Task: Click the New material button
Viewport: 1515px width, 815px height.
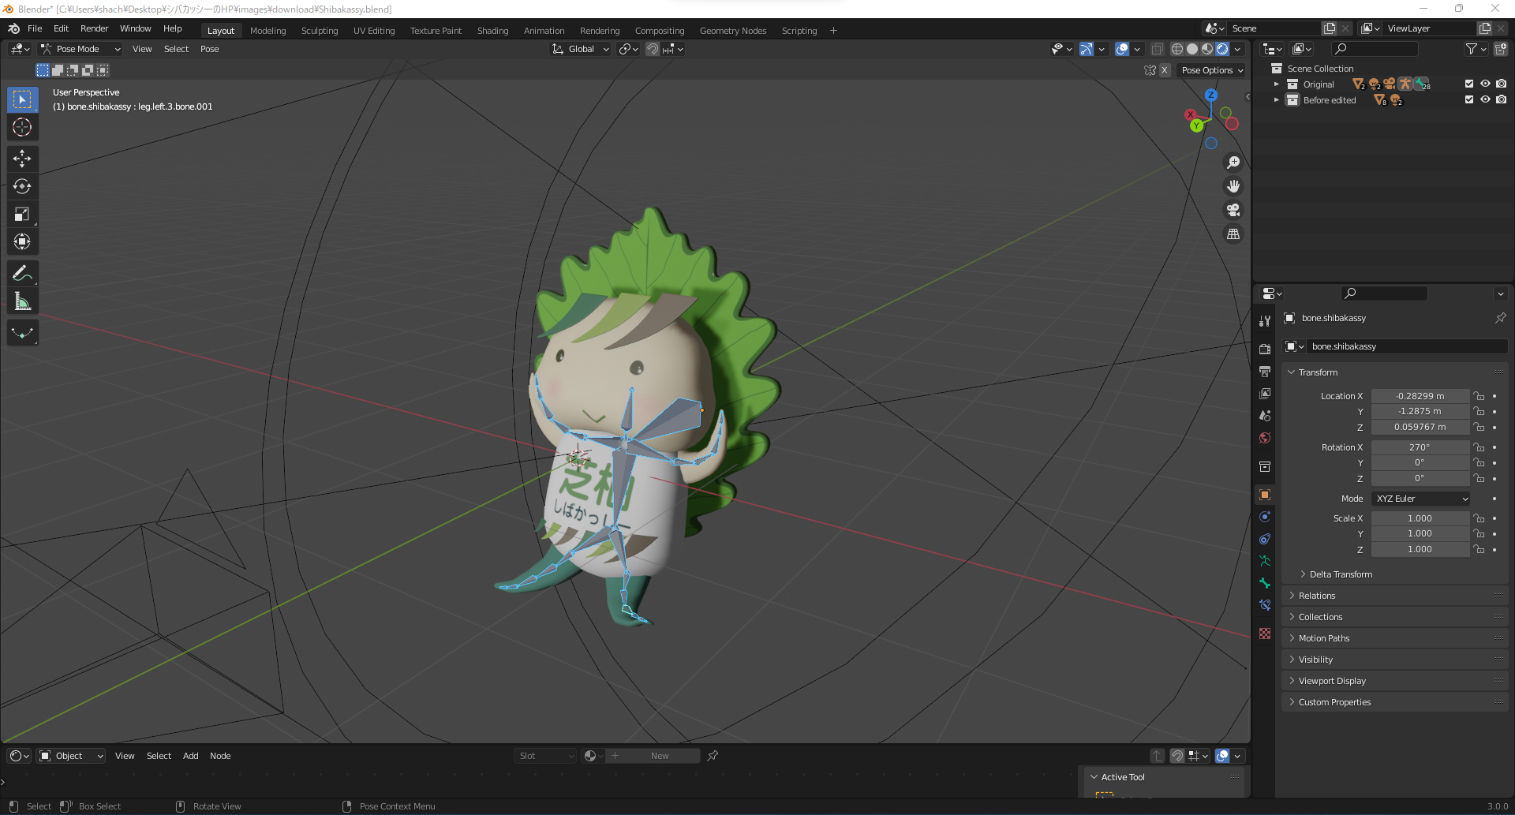Action: click(660, 756)
